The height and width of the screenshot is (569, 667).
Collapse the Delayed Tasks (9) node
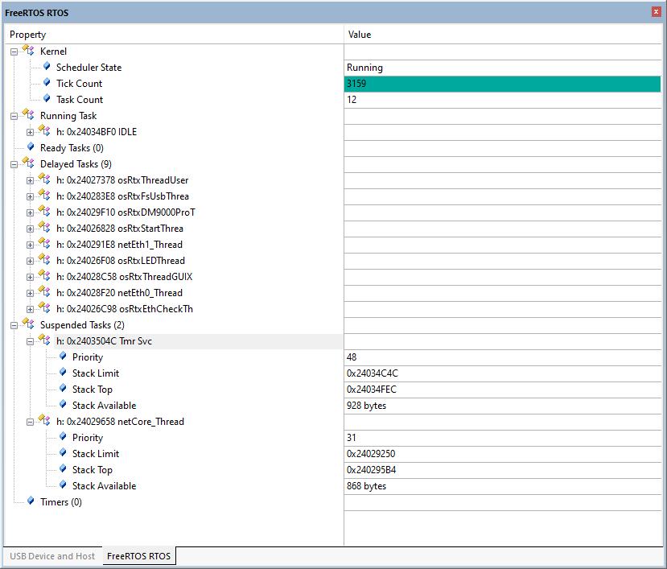pos(14,165)
